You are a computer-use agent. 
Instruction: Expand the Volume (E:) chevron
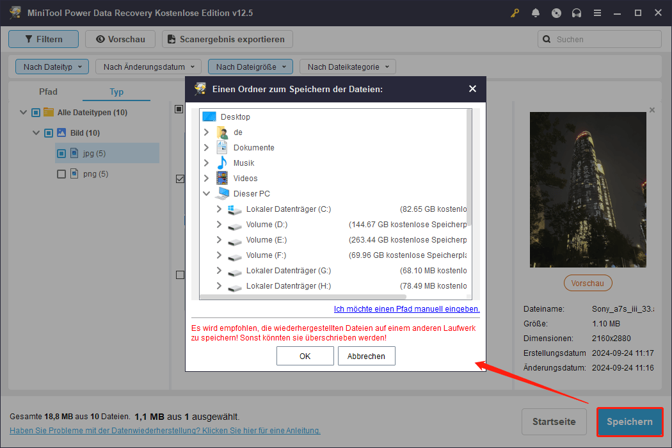click(219, 239)
